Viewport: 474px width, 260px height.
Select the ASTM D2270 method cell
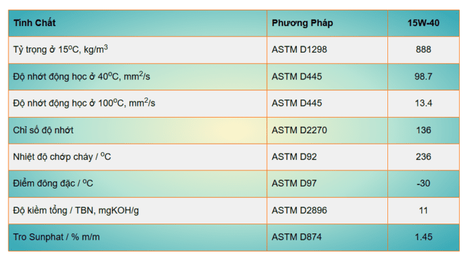pos(300,130)
